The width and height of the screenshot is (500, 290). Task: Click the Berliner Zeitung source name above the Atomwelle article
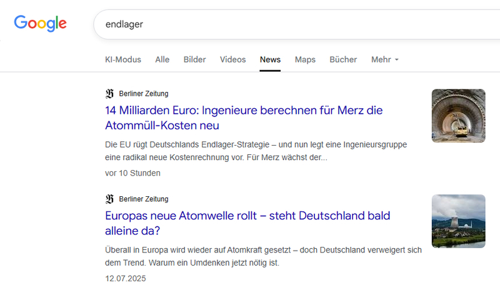[144, 199]
